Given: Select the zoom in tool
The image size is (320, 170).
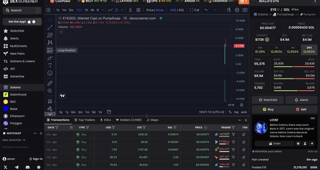Looking at the screenshot, I should [50, 91].
